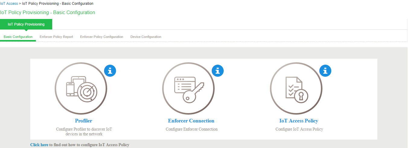Open the Enforcer Policy Report tab

tap(56, 37)
